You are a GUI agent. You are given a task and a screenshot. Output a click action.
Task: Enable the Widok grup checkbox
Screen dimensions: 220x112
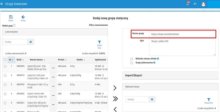pyautogui.click(x=14, y=25)
